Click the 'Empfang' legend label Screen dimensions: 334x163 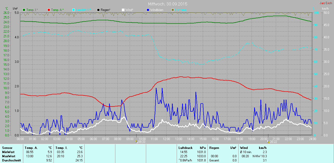point(181,10)
